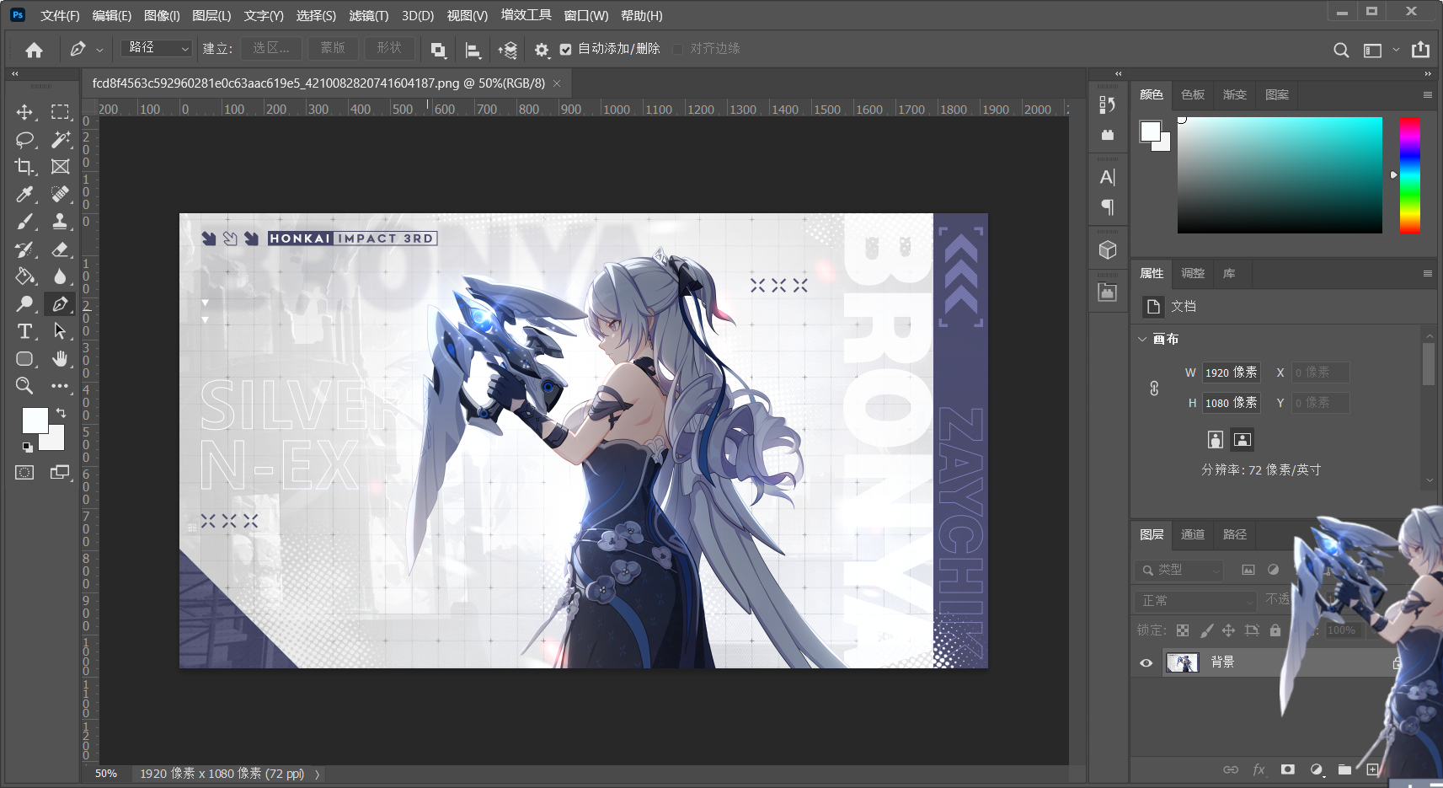1443x788 pixels.
Task: Open the 文件(F) menu
Action: coord(60,15)
